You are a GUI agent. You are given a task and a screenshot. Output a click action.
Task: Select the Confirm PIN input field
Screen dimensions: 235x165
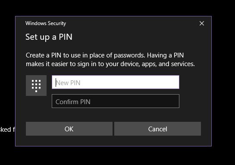[x=116, y=101]
